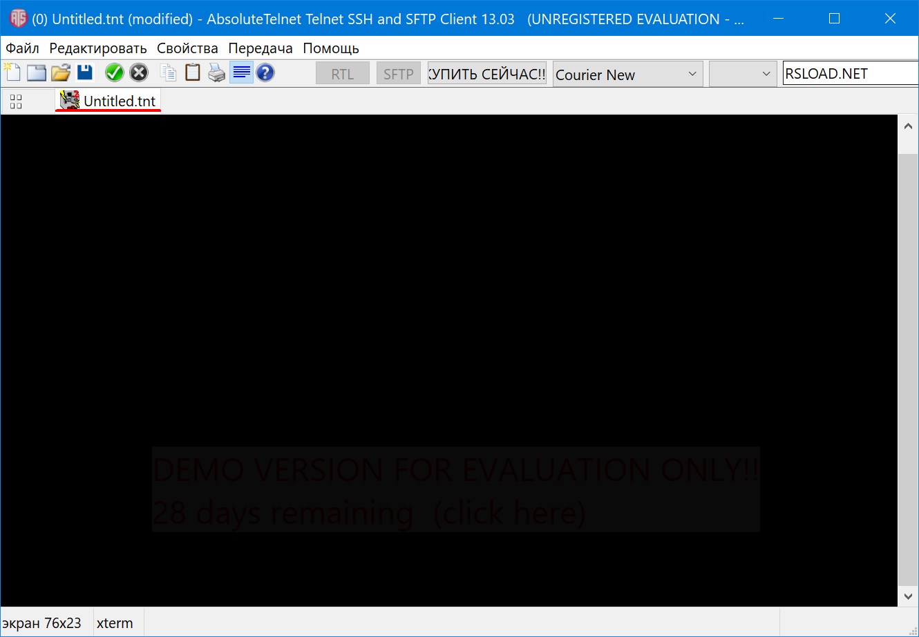This screenshot has width=919, height=637.
Task: Click the КУПИТЬ СЕЙЧАС button
Action: pos(487,74)
